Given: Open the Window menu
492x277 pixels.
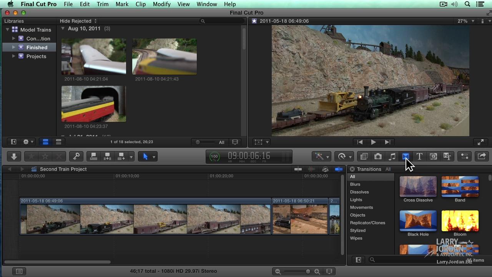Looking at the screenshot, I should 207,4.
